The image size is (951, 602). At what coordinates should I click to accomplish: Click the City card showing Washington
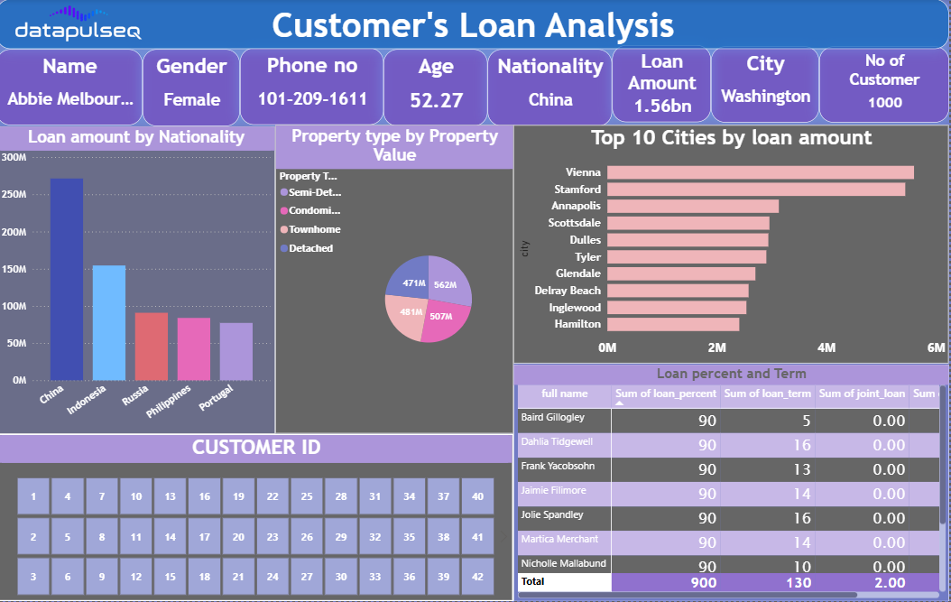(x=765, y=84)
